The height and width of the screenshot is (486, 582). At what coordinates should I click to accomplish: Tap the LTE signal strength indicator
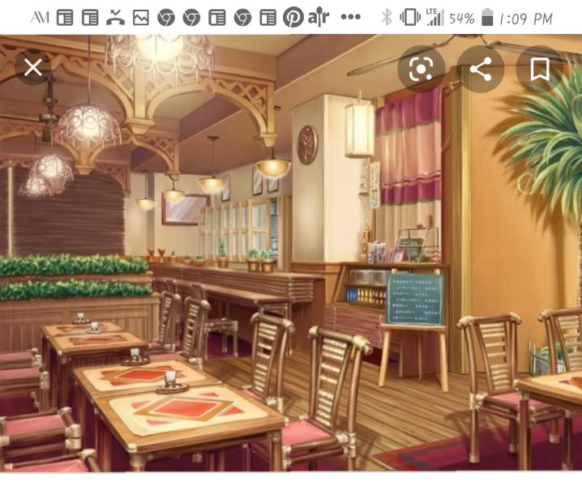pyautogui.click(x=435, y=17)
